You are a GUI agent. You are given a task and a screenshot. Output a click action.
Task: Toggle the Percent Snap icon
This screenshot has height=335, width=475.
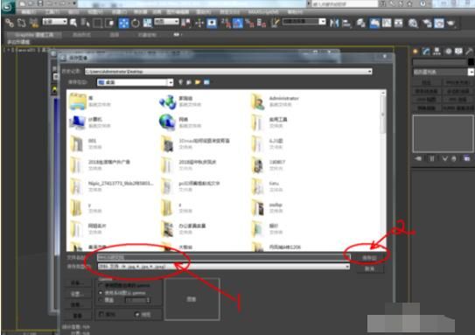tap(249, 23)
